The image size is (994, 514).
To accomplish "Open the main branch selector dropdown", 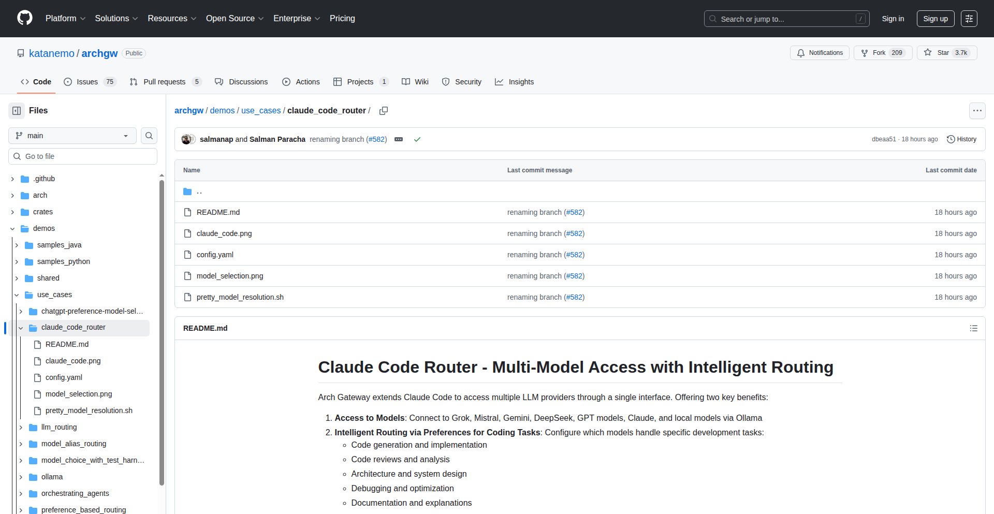I will pyautogui.click(x=72, y=136).
